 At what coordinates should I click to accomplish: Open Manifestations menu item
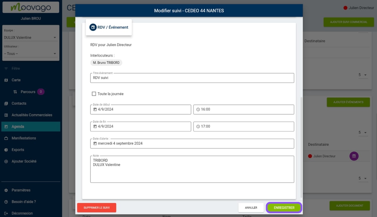coord(31,138)
